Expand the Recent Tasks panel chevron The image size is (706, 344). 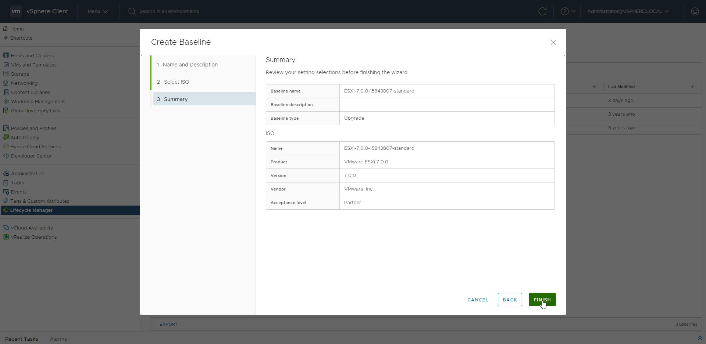point(700,338)
